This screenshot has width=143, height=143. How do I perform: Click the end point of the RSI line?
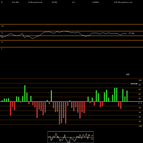pos(127,34)
